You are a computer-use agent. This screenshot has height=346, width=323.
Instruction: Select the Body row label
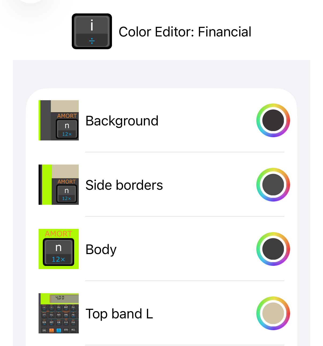(x=101, y=250)
